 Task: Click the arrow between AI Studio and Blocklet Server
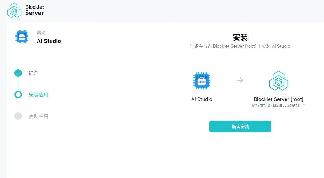pyautogui.click(x=240, y=80)
